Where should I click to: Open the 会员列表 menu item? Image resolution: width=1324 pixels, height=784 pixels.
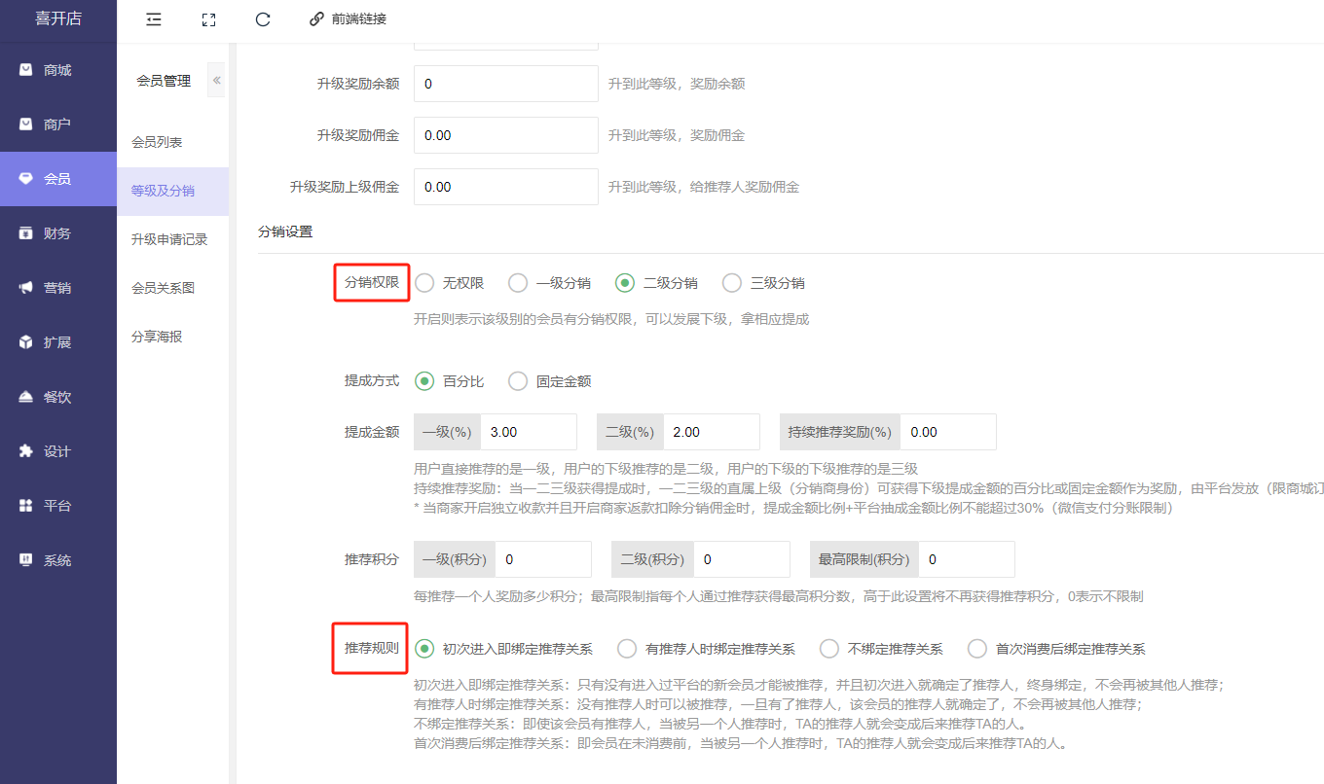172,142
